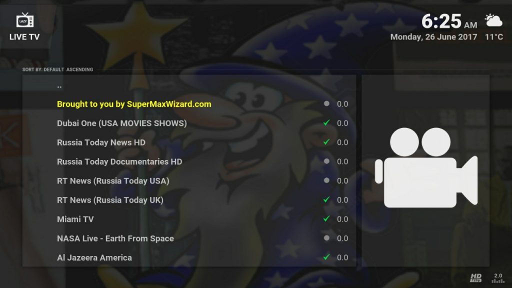Click the watched checkmark for Al Jazeera America
This screenshot has width=512, height=288.
326,257
